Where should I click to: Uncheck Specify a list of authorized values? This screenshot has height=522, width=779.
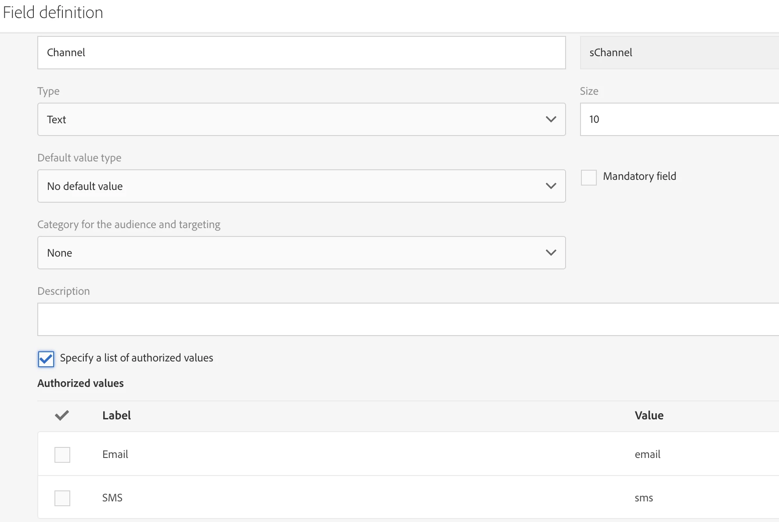[x=46, y=359]
